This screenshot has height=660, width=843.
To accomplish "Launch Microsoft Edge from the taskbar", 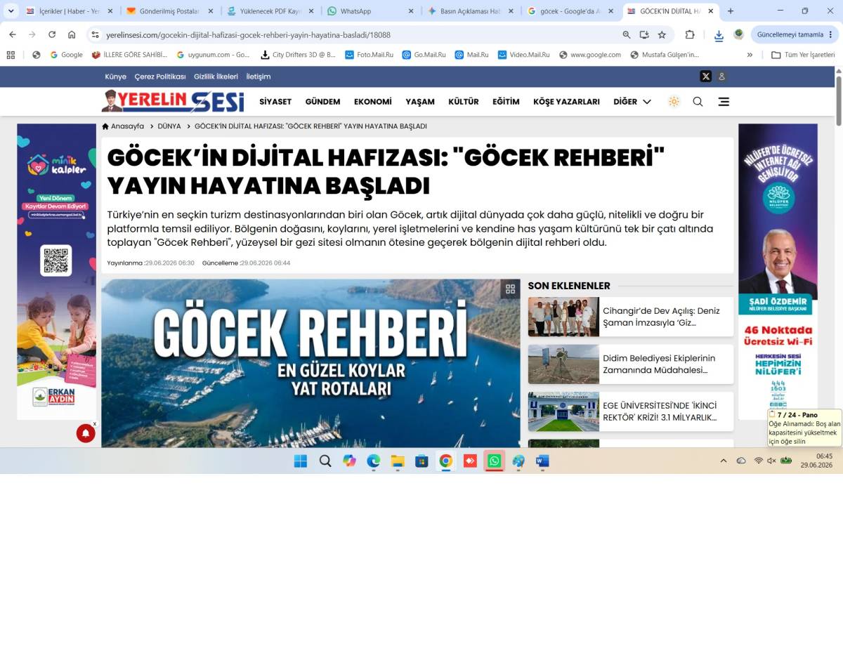I will 373,461.
